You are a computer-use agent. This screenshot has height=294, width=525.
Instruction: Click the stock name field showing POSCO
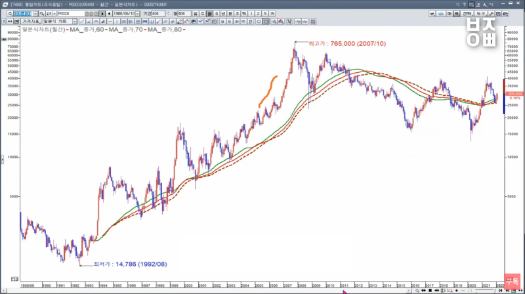pyautogui.click(x=71, y=14)
